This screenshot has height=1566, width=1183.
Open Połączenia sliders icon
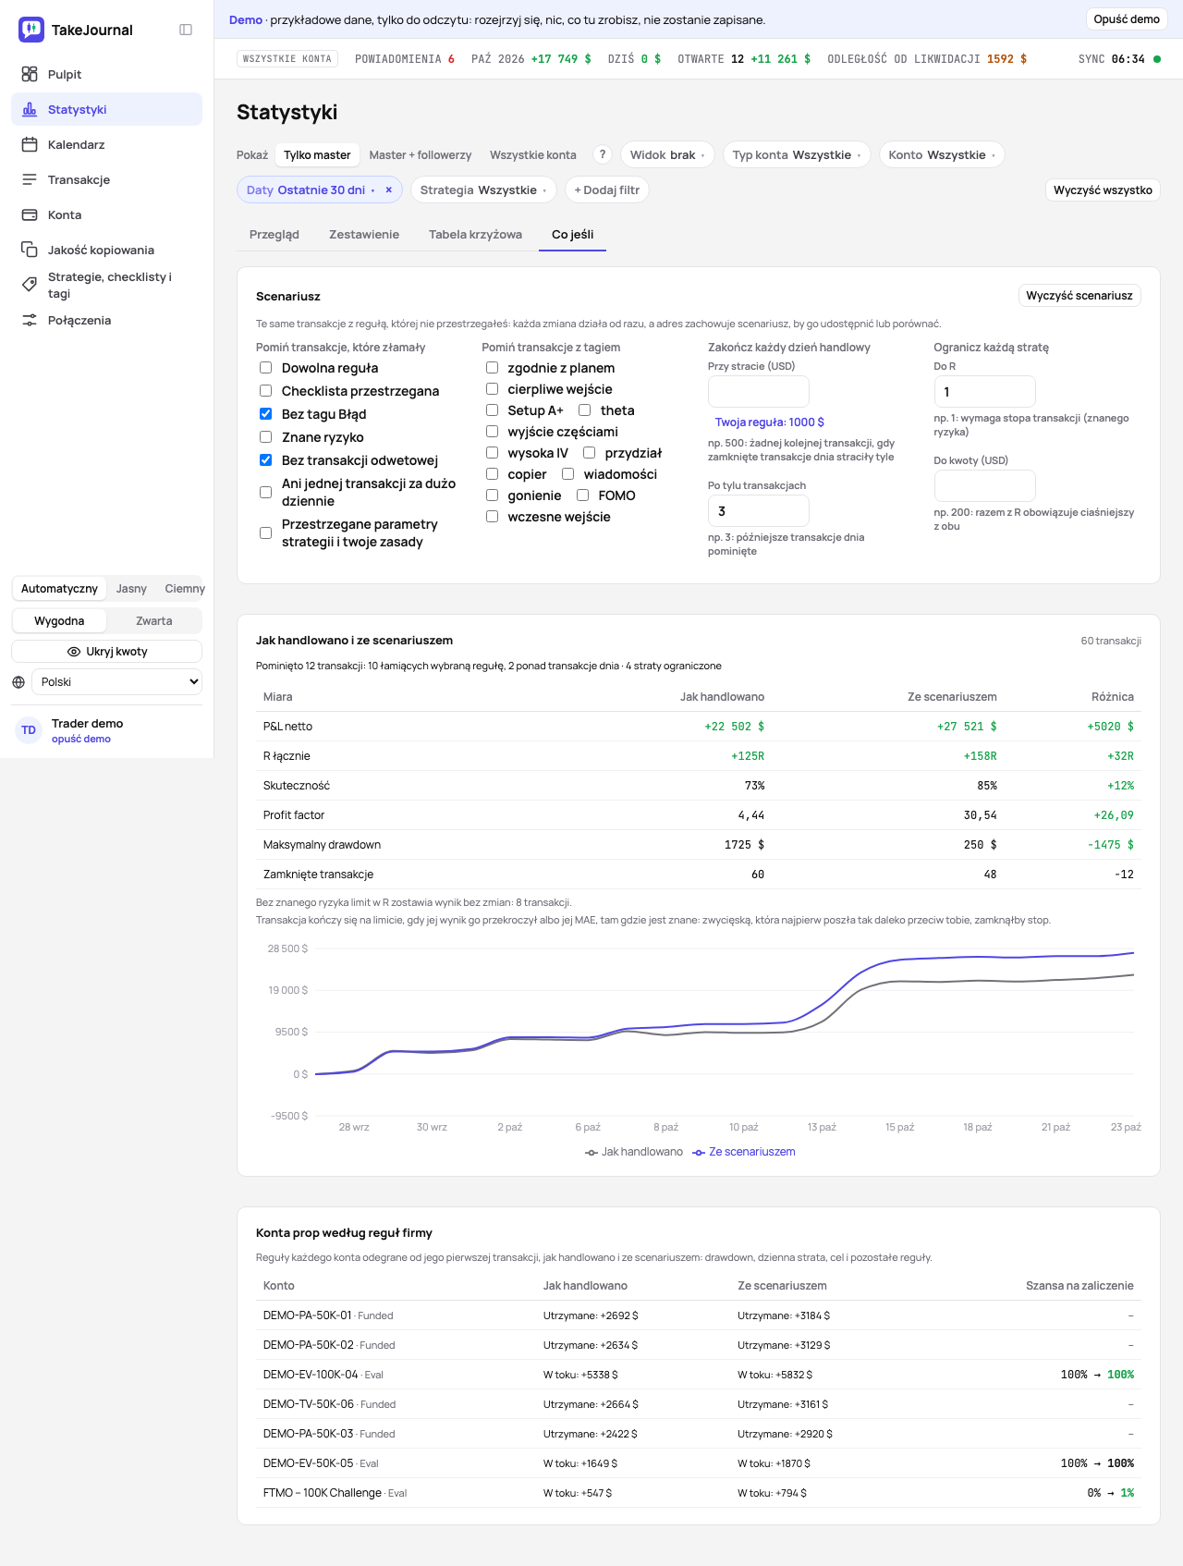30,320
